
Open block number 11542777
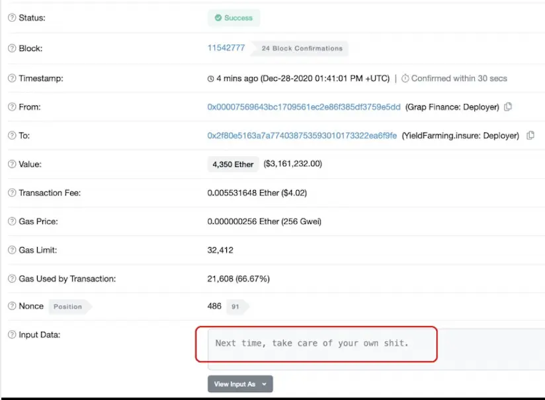click(226, 48)
